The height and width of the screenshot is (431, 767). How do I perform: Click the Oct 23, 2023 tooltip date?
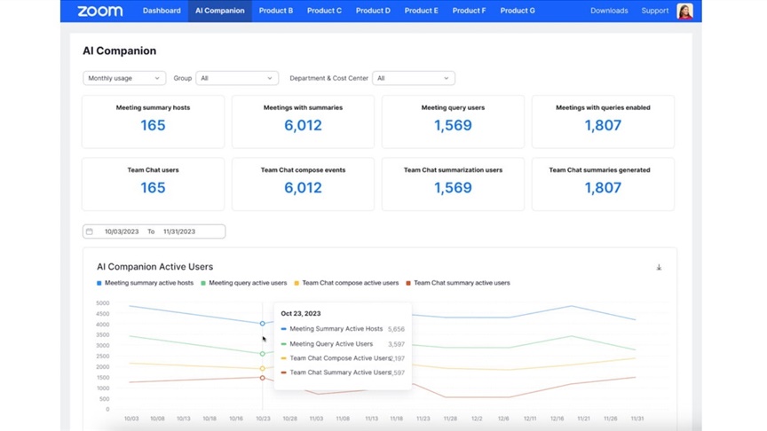click(x=301, y=314)
